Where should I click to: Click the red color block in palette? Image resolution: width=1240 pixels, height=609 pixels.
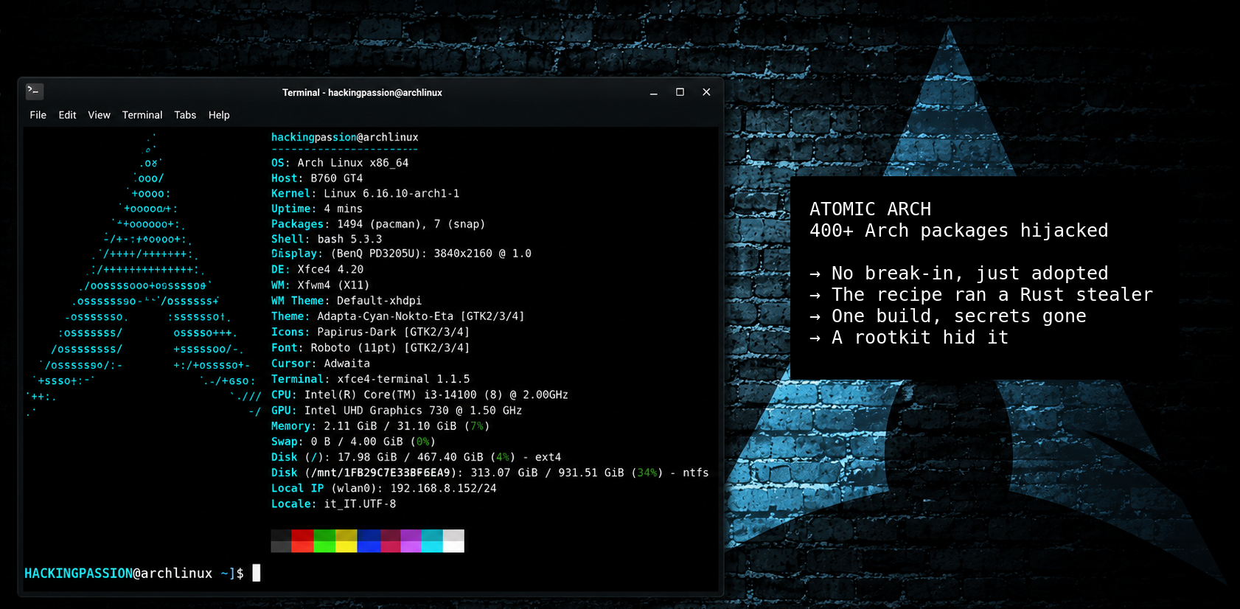coord(302,540)
